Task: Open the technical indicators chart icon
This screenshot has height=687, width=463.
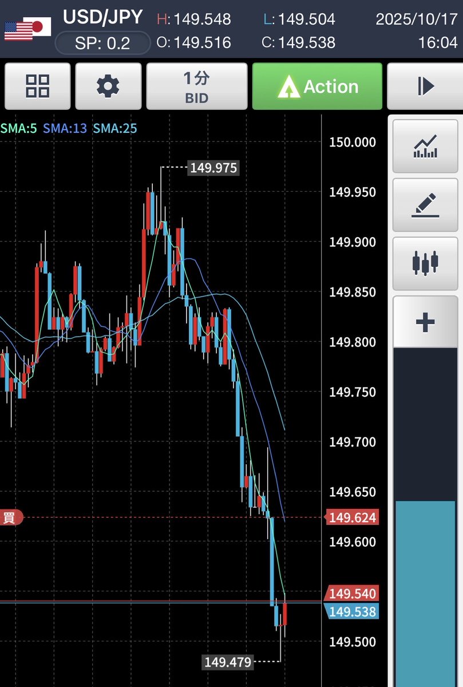Action: [x=425, y=146]
